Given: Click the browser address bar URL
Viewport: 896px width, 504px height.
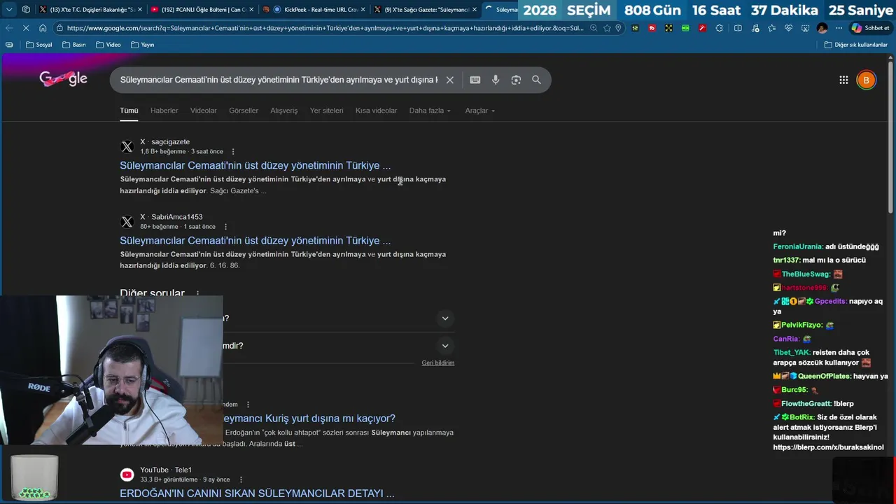Looking at the screenshot, I should coord(325,28).
